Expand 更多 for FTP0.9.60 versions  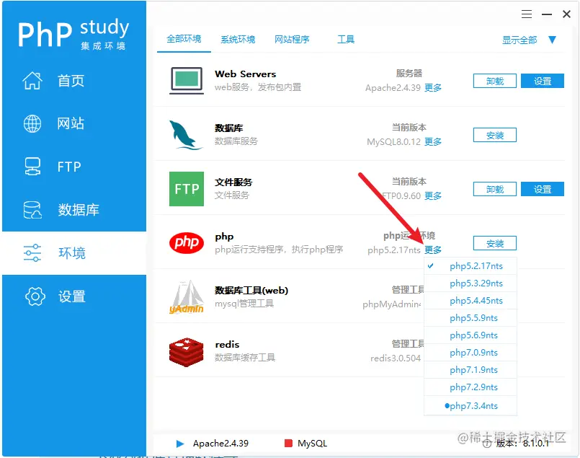tap(433, 196)
